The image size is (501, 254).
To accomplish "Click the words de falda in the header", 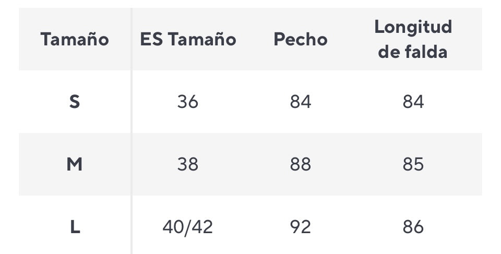I will pos(413,52).
